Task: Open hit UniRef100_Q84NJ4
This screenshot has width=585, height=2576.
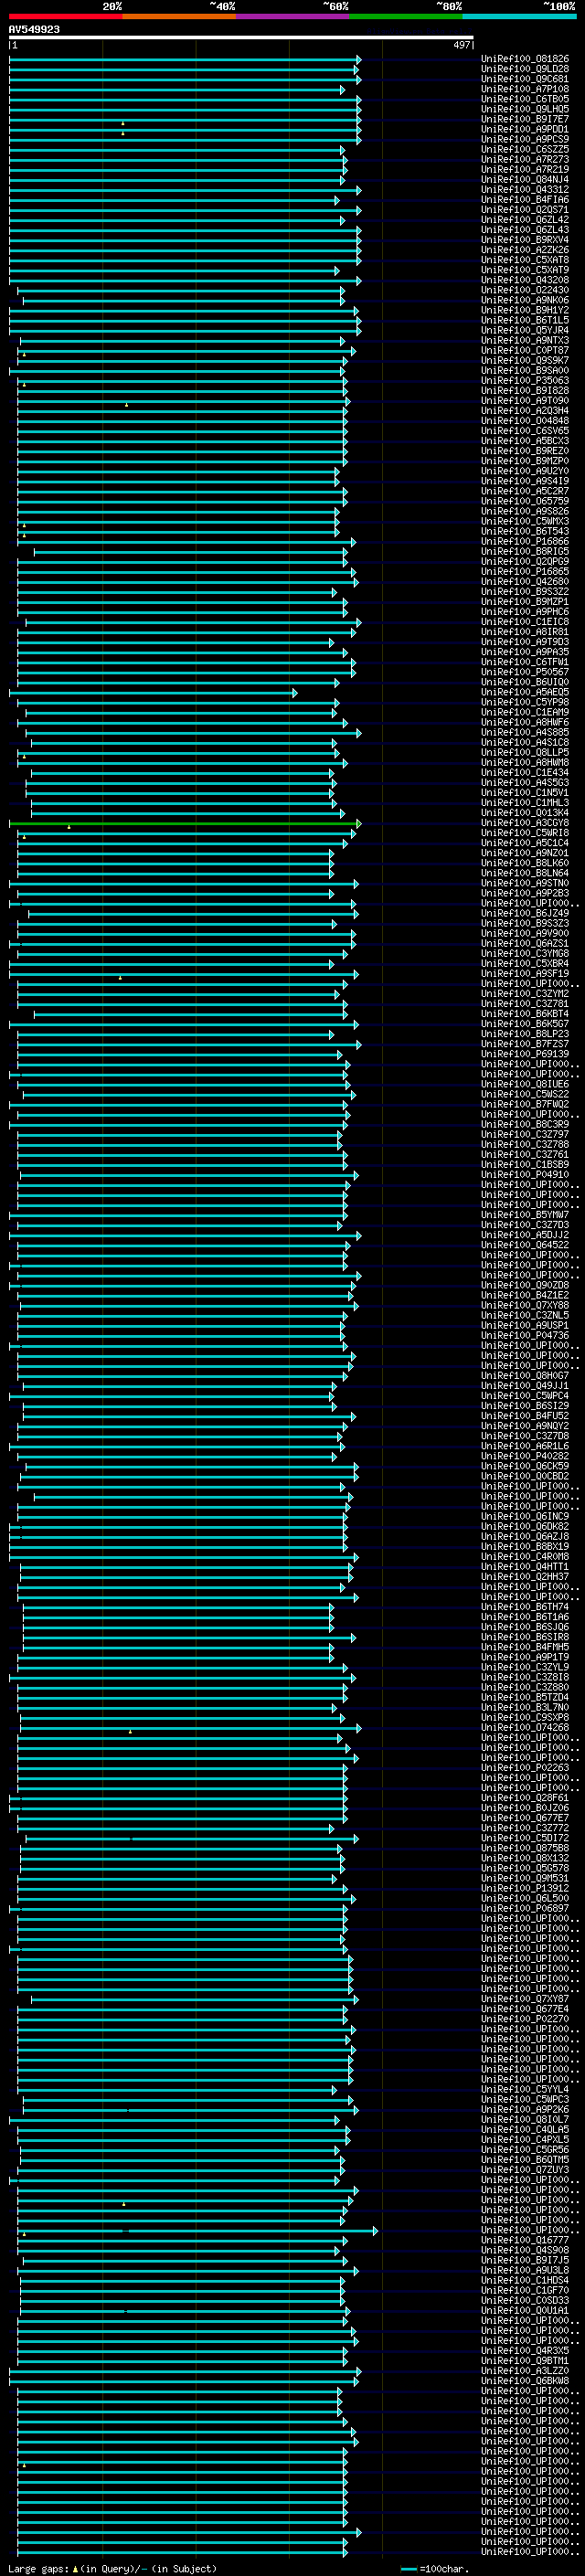Action: (x=525, y=179)
